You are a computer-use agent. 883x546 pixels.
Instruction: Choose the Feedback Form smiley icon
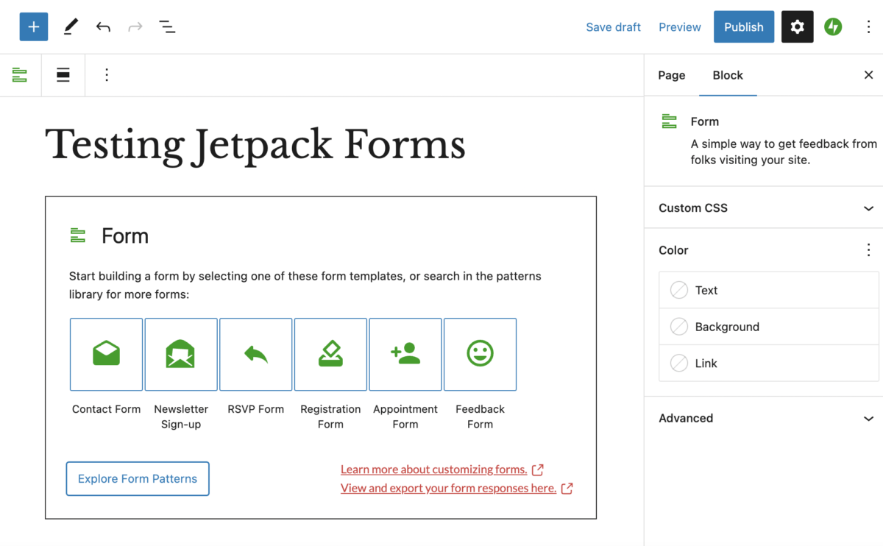[480, 354]
